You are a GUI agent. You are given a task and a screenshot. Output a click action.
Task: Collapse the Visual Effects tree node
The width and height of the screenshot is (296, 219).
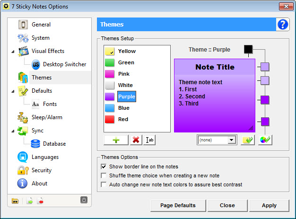point(13,51)
